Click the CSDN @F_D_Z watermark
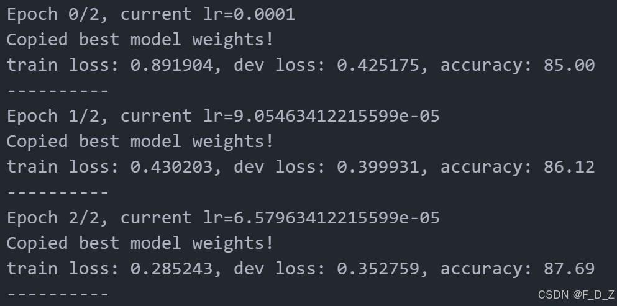The width and height of the screenshot is (617, 306). pos(577,295)
